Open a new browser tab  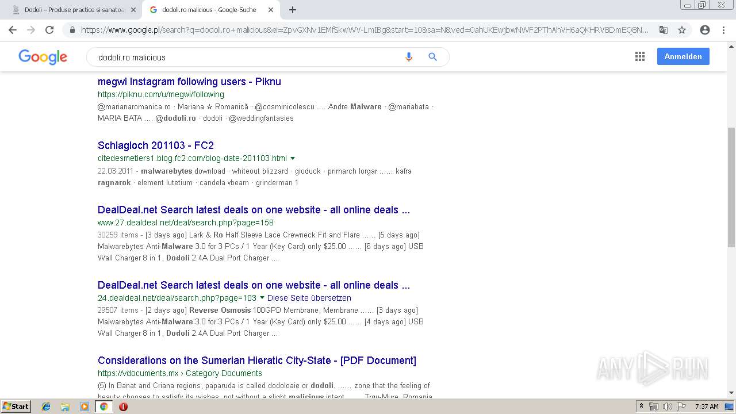click(293, 10)
